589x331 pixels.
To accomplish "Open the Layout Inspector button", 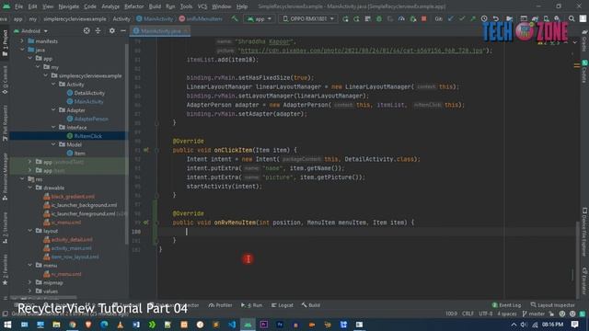I will (x=553, y=305).
